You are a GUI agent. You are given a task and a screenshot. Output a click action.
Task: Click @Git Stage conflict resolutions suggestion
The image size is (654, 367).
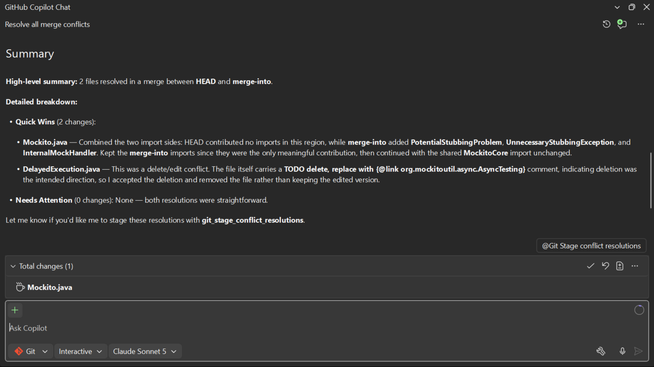pos(591,246)
